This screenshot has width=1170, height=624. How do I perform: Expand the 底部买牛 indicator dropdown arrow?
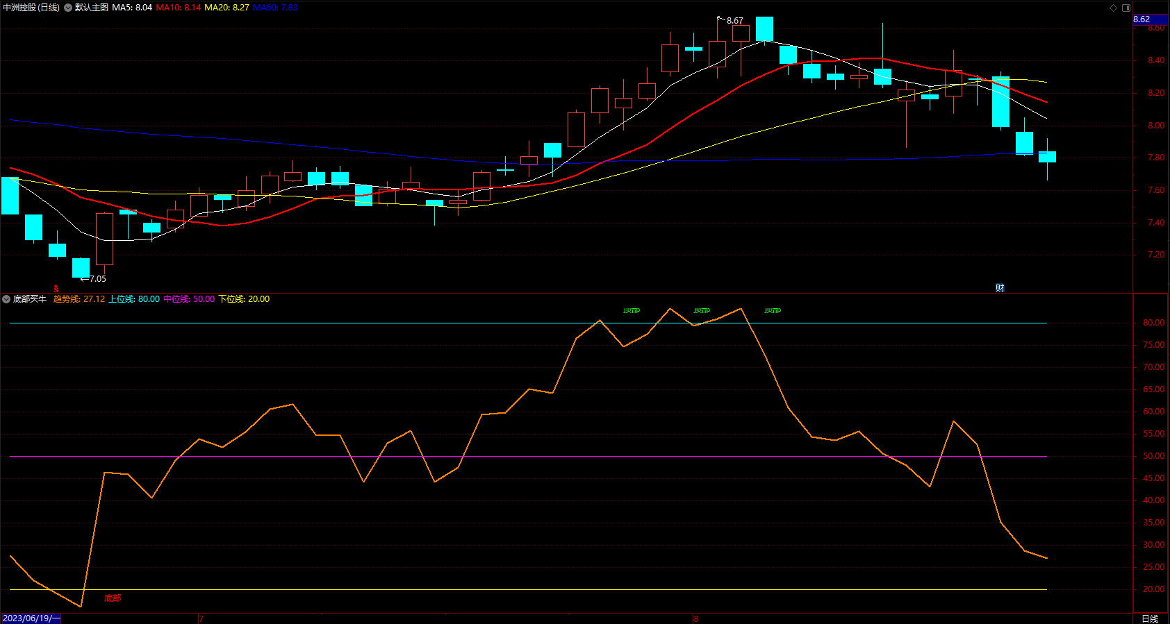pos(6,299)
